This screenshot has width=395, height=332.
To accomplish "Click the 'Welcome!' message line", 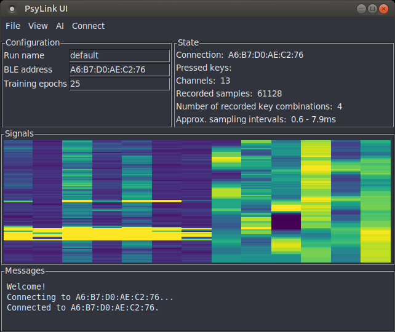I will point(26,287).
